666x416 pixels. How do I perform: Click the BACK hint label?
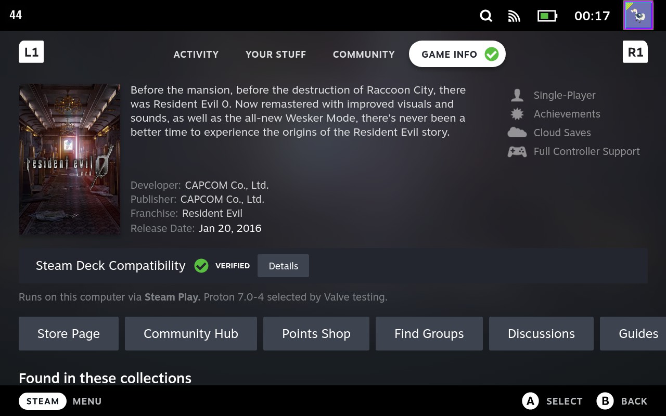click(634, 401)
